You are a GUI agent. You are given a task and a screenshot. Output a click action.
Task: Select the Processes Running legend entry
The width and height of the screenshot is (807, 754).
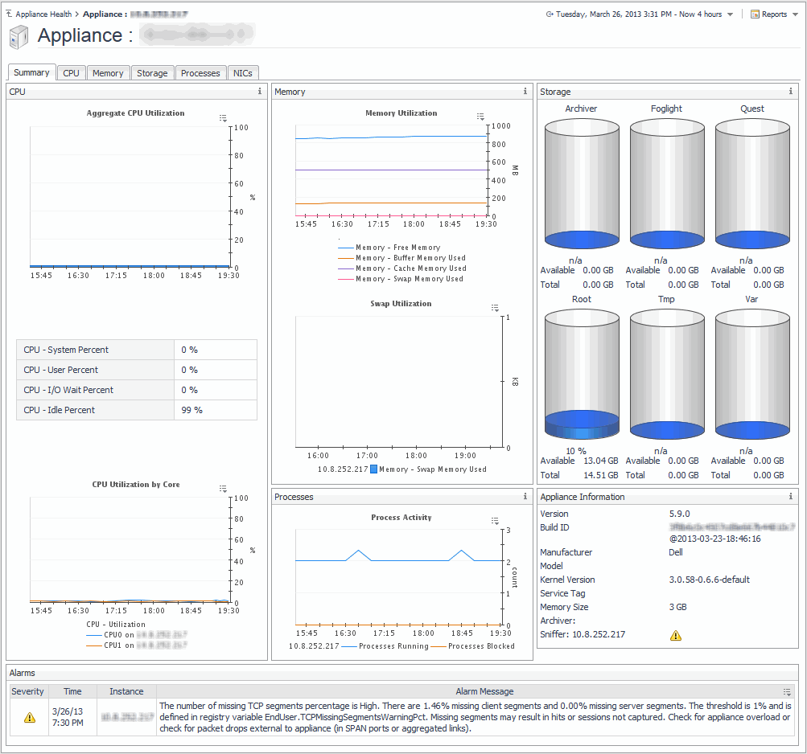[393, 646]
